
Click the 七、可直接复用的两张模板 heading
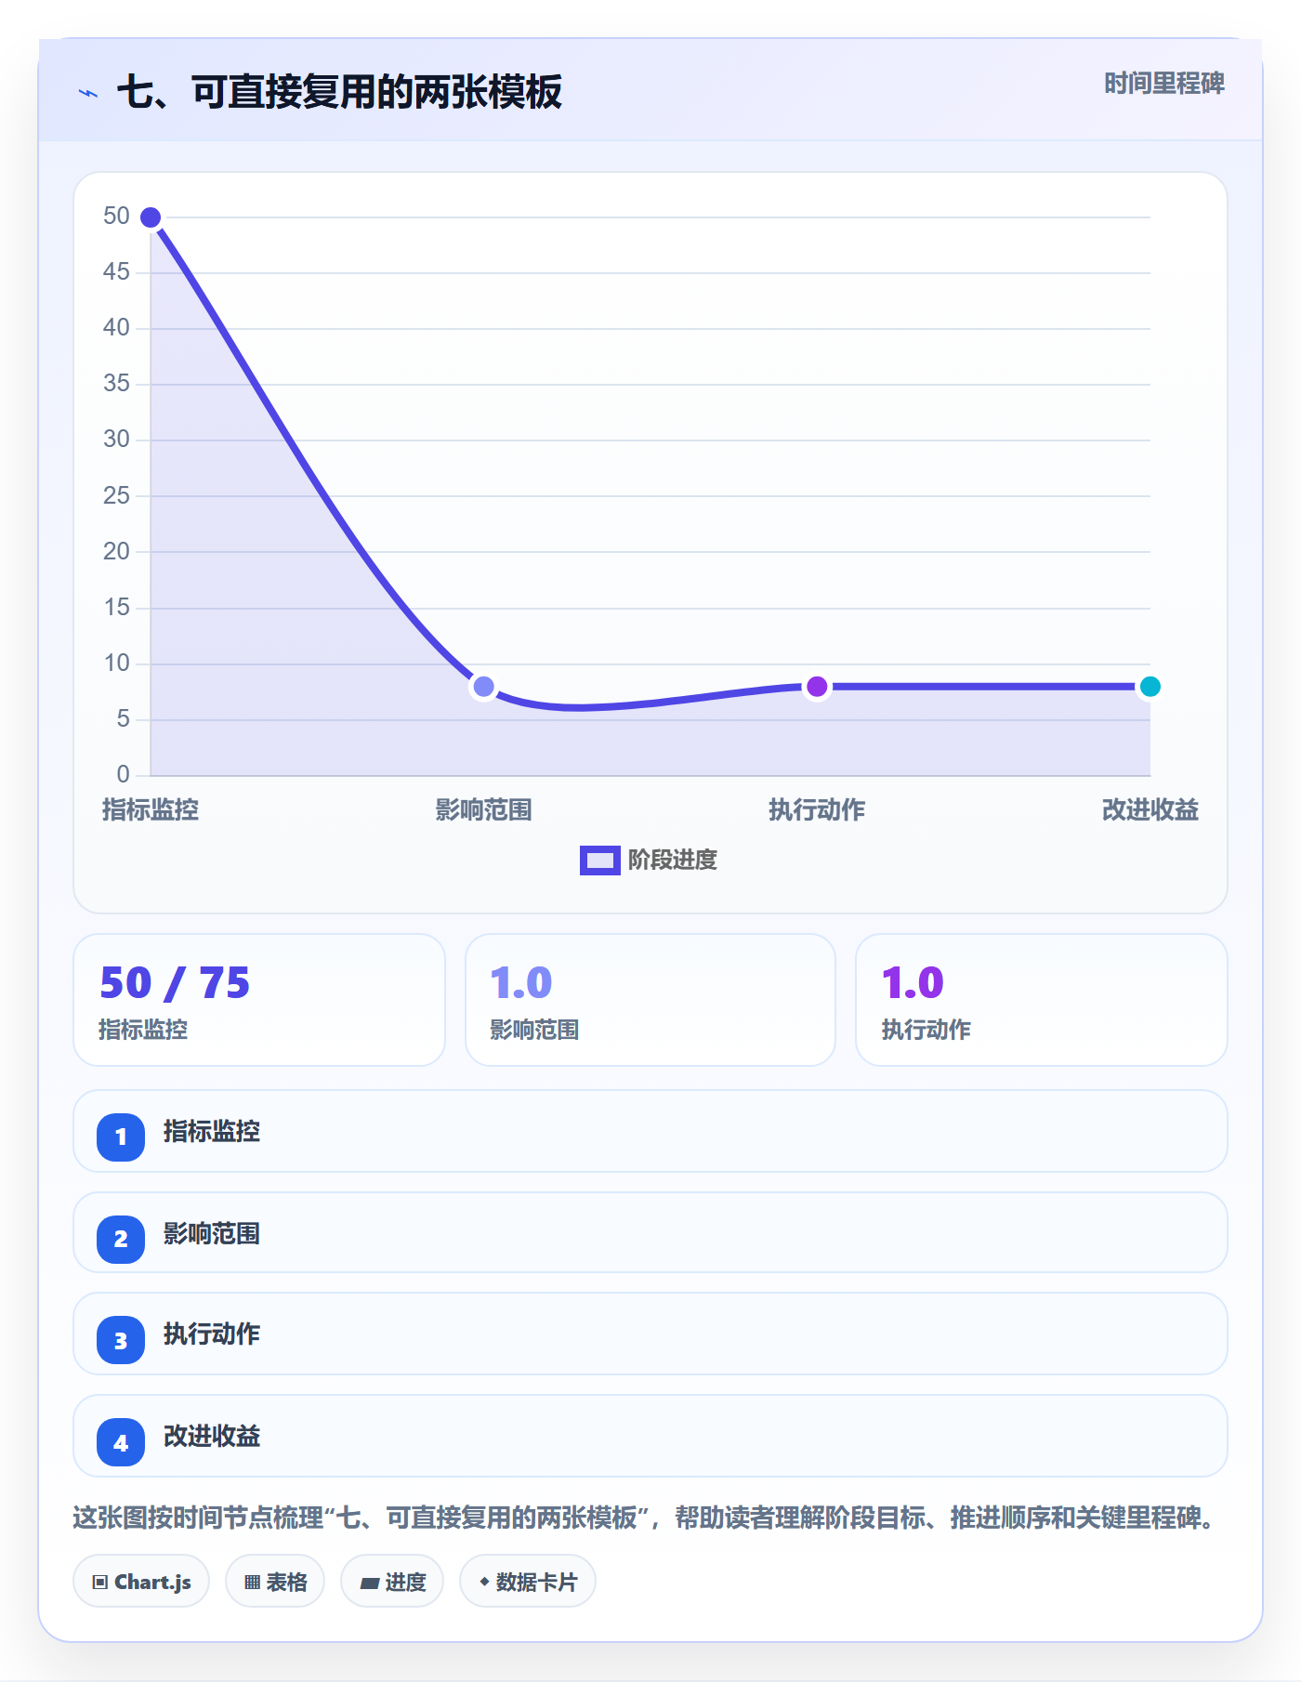click(x=339, y=92)
